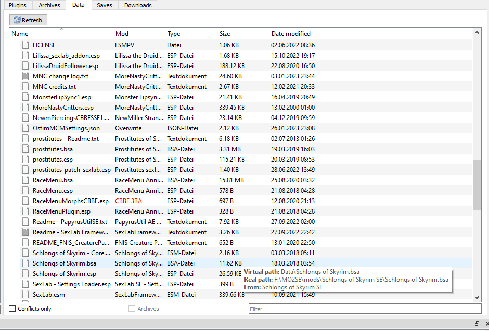Viewport: 489px width, 331px height.
Task: Click the 188.12 KB size cell
Action: 231,65
